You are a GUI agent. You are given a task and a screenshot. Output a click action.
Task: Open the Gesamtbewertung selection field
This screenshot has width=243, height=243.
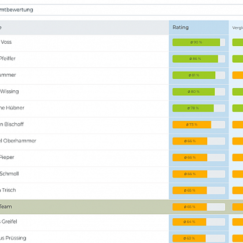122,10
